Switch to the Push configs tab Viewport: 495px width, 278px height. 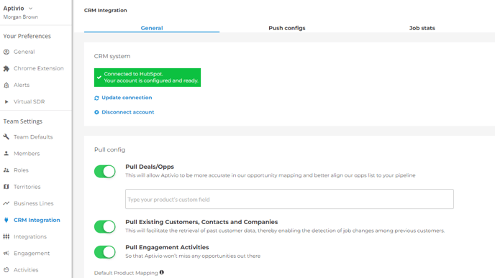pyautogui.click(x=287, y=28)
